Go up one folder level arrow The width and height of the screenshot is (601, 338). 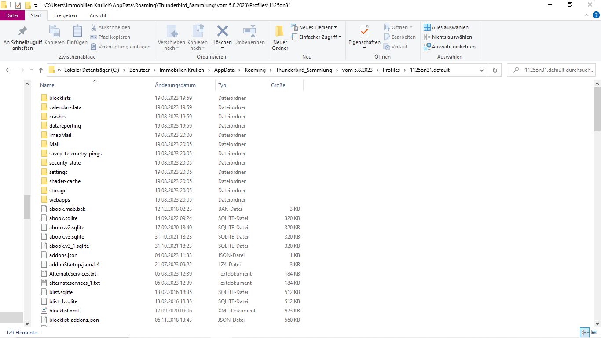click(41, 70)
